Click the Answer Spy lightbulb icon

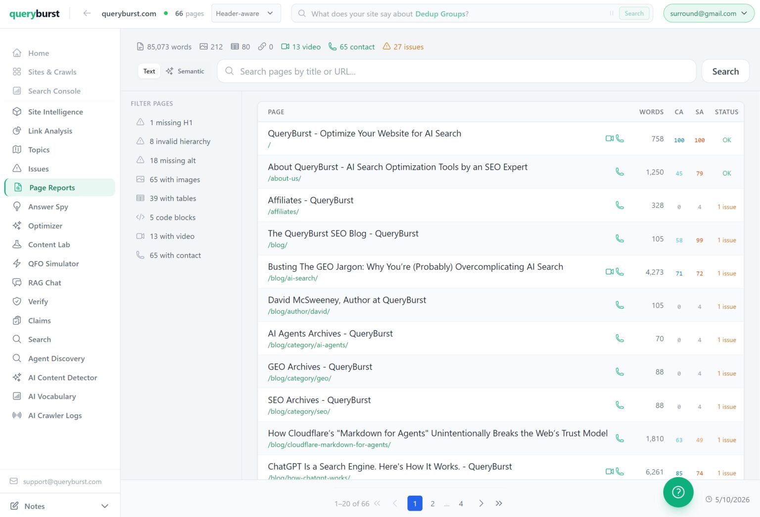point(17,206)
